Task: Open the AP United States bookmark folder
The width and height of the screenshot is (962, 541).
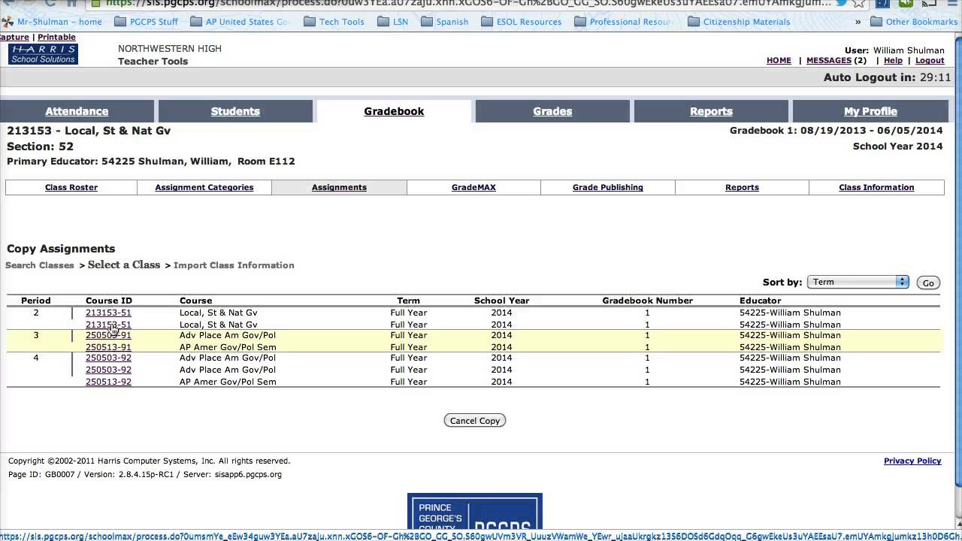Action: (240, 22)
